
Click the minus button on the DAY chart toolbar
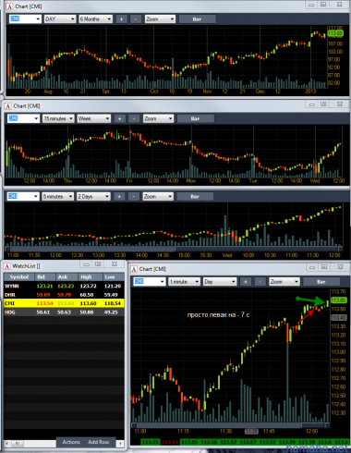[x=136, y=19]
